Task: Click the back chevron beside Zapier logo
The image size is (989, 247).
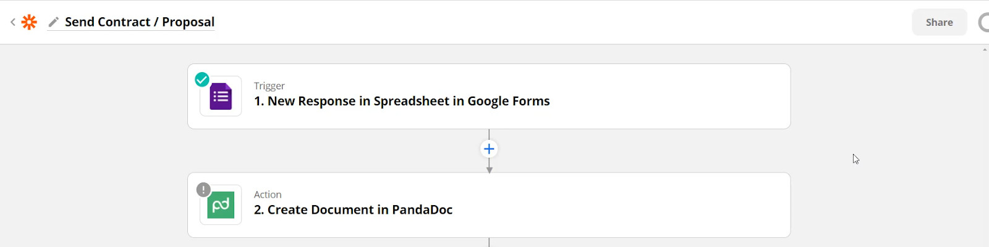Action: pyautogui.click(x=12, y=22)
